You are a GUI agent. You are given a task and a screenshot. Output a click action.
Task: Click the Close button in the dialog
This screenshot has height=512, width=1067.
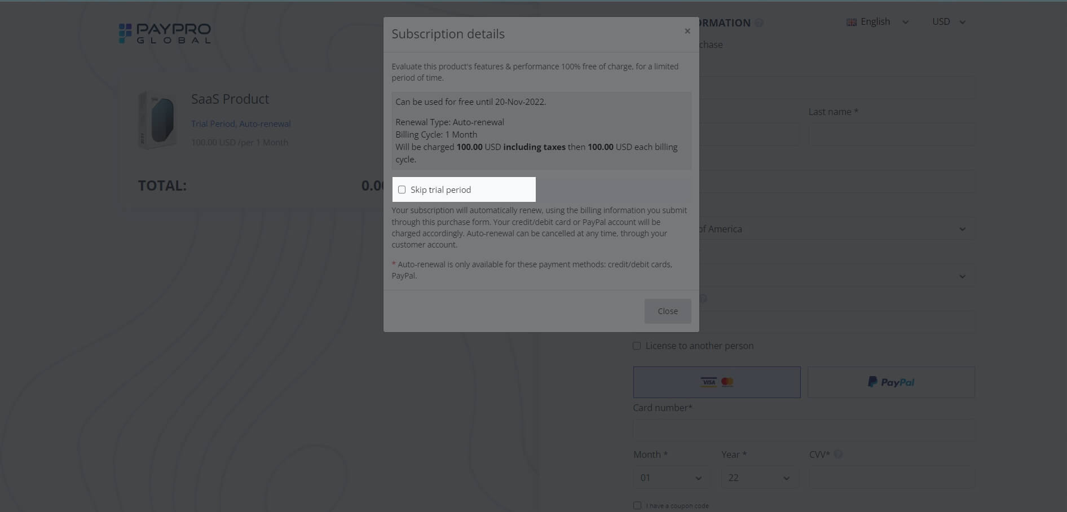(x=668, y=311)
